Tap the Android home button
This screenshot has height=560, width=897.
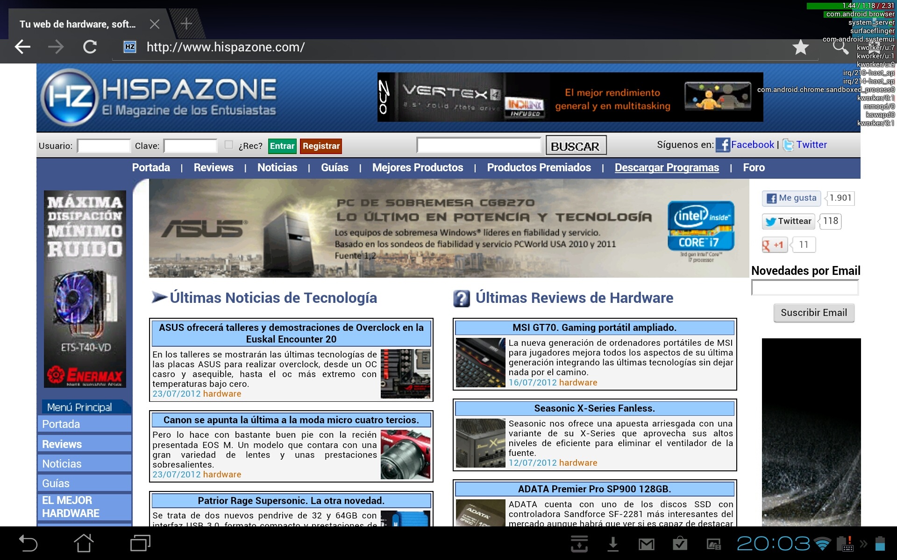84,543
